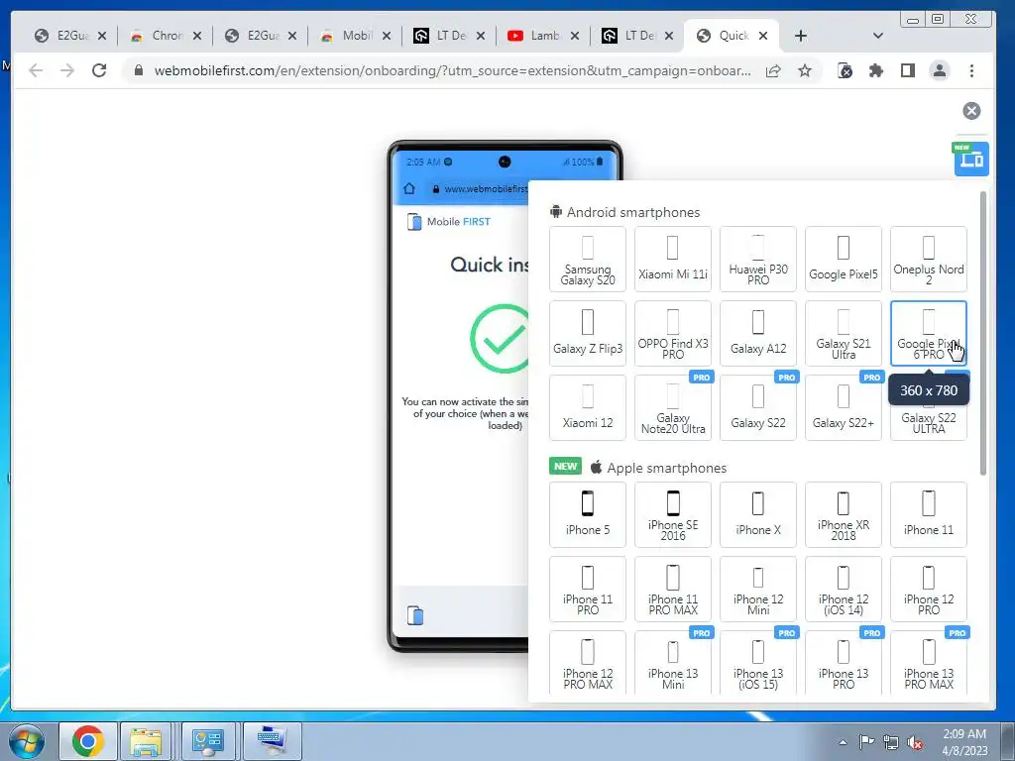Click the home icon in phone browser
1015x761 pixels.
409,188
